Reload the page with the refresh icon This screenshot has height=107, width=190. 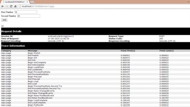point(11,6)
